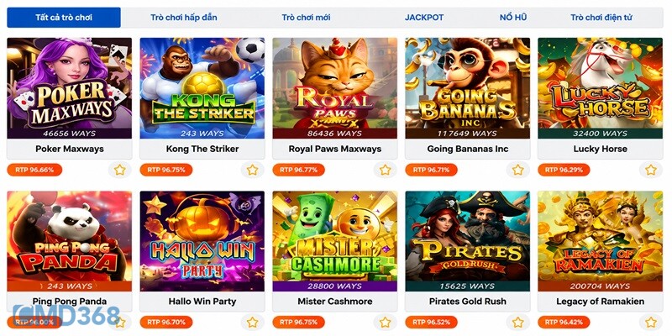Click the Ping Pong Panda game image
This screenshot has height=336, width=672.
pos(70,241)
